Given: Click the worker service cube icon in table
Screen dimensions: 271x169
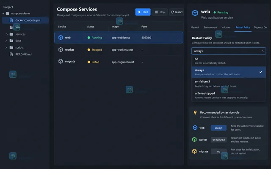Looking at the screenshot, I should (61, 49).
